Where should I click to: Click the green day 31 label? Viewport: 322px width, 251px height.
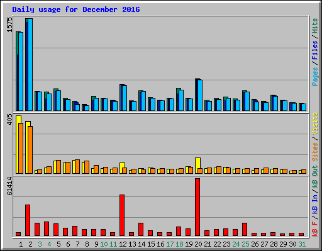pyautogui.click(x=302, y=244)
